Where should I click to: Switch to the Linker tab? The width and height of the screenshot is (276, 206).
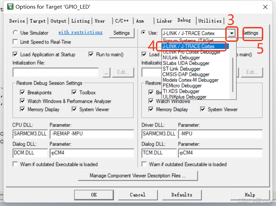(x=164, y=21)
